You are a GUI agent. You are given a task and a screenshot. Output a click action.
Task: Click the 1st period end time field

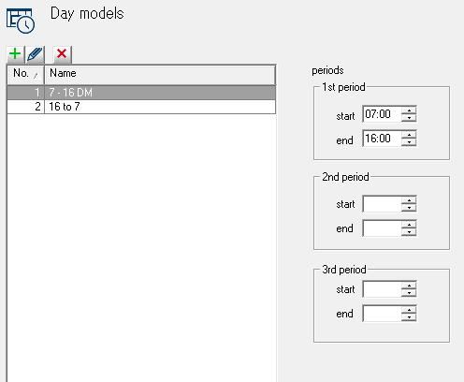382,139
